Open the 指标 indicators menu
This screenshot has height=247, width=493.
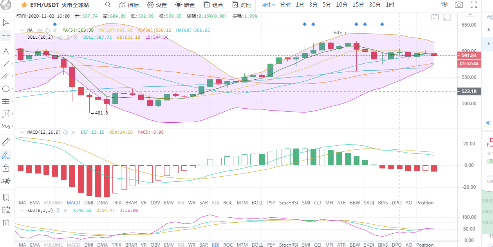coord(128,5)
